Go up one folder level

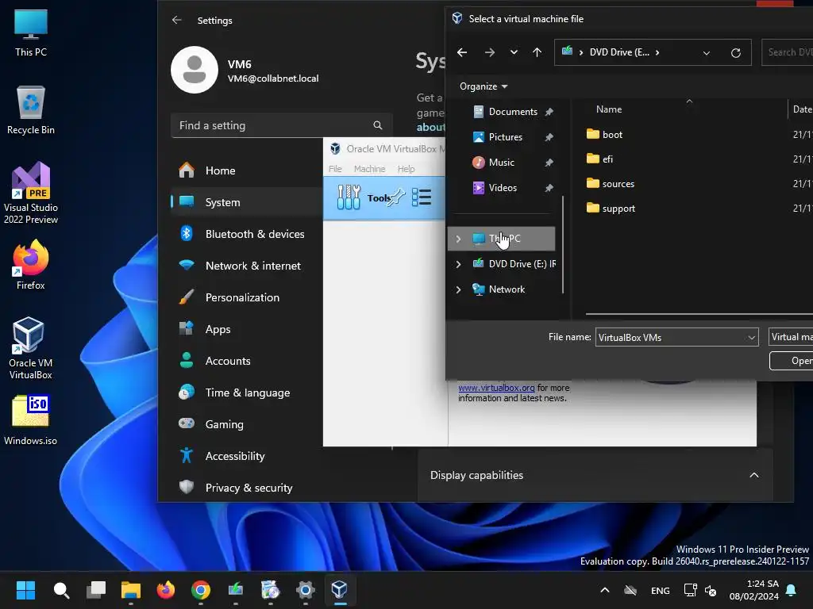pyautogui.click(x=538, y=52)
